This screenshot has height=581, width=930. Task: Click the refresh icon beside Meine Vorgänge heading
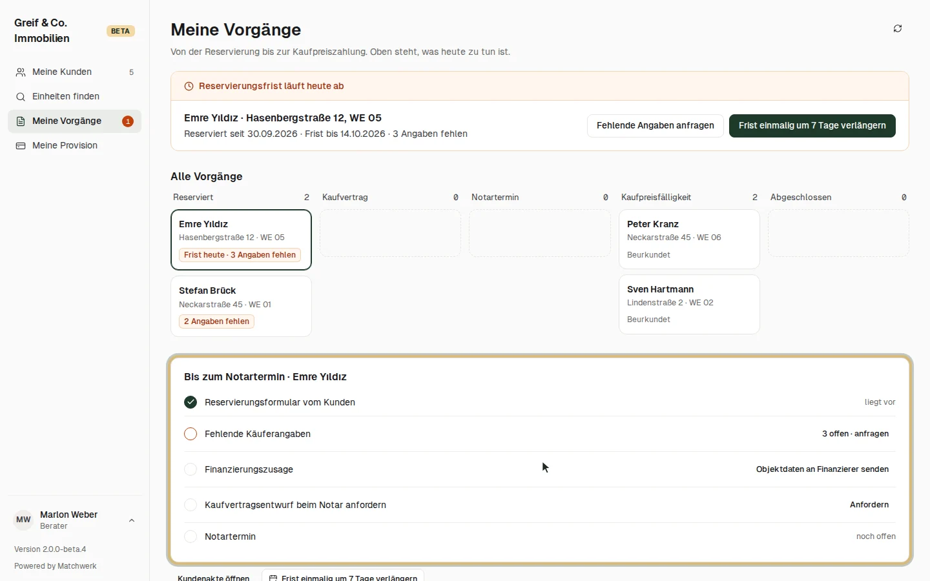click(898, 28)
